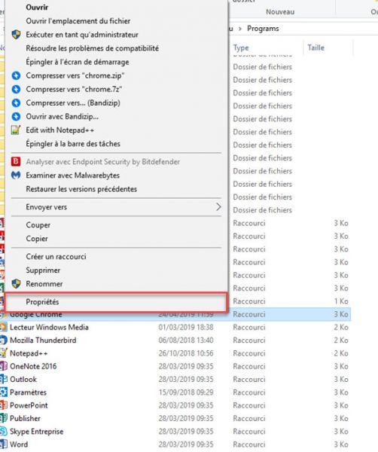This screenshot has width=378, height=452.
Task: Expand the Envoyer vers submenu arrow
Action: pyautogui.click(x=218, y=206)
